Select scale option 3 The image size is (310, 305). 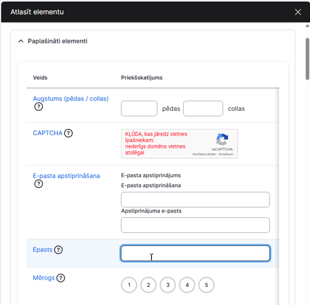click(x=168, y=285)
